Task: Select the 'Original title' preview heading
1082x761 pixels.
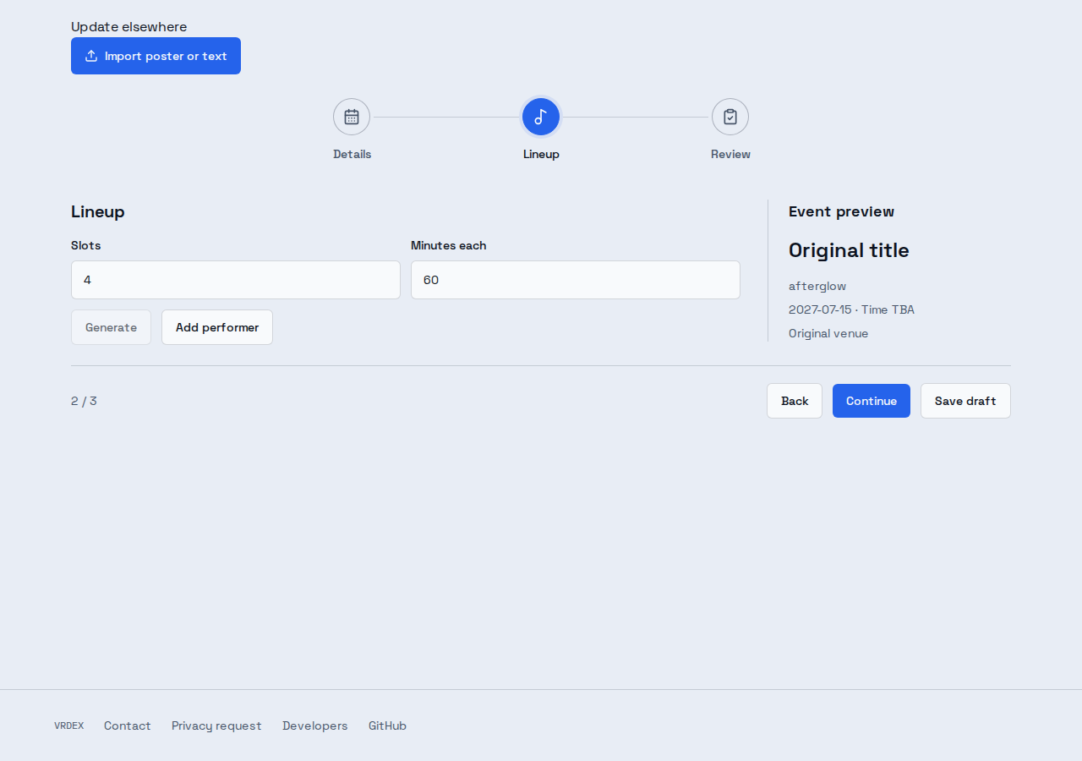Action: 849,250
